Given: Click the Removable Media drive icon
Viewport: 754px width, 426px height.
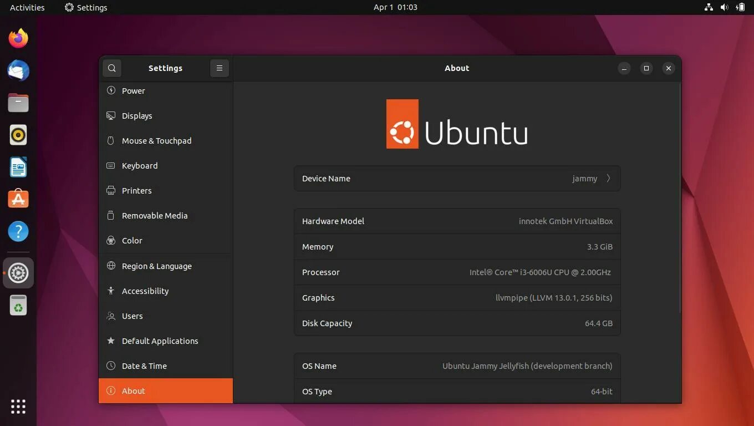Looking at the screenshot, I should [x=111, y=215].
